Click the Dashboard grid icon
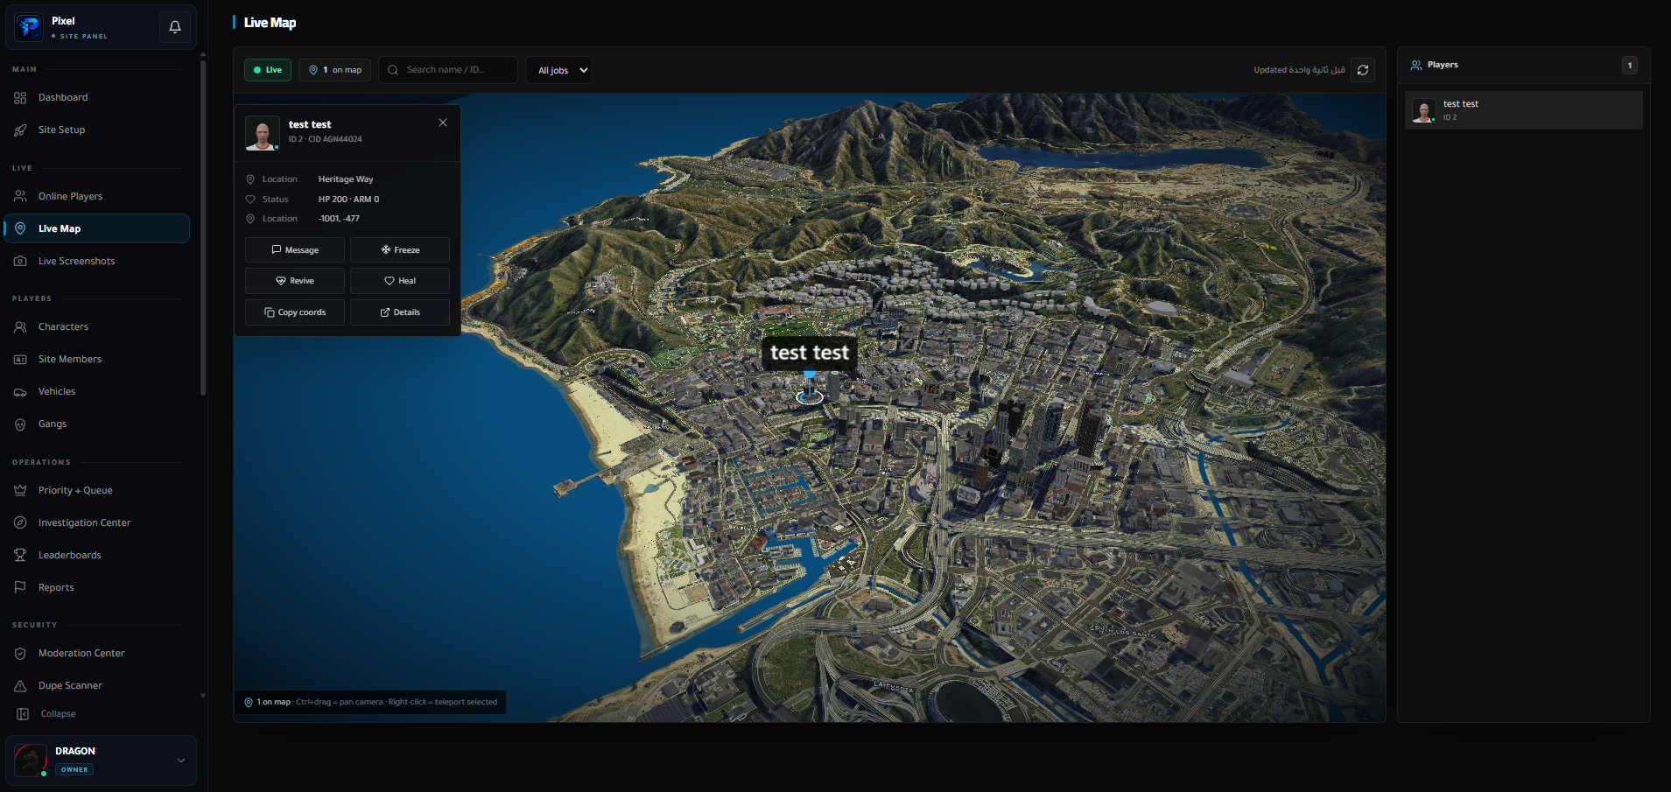 [x=20, y=98]
